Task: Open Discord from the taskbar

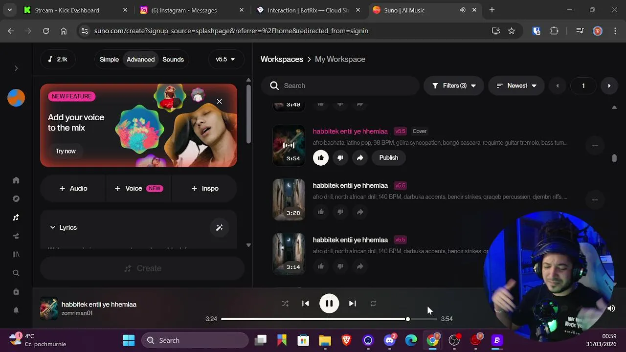Action: 390,340
